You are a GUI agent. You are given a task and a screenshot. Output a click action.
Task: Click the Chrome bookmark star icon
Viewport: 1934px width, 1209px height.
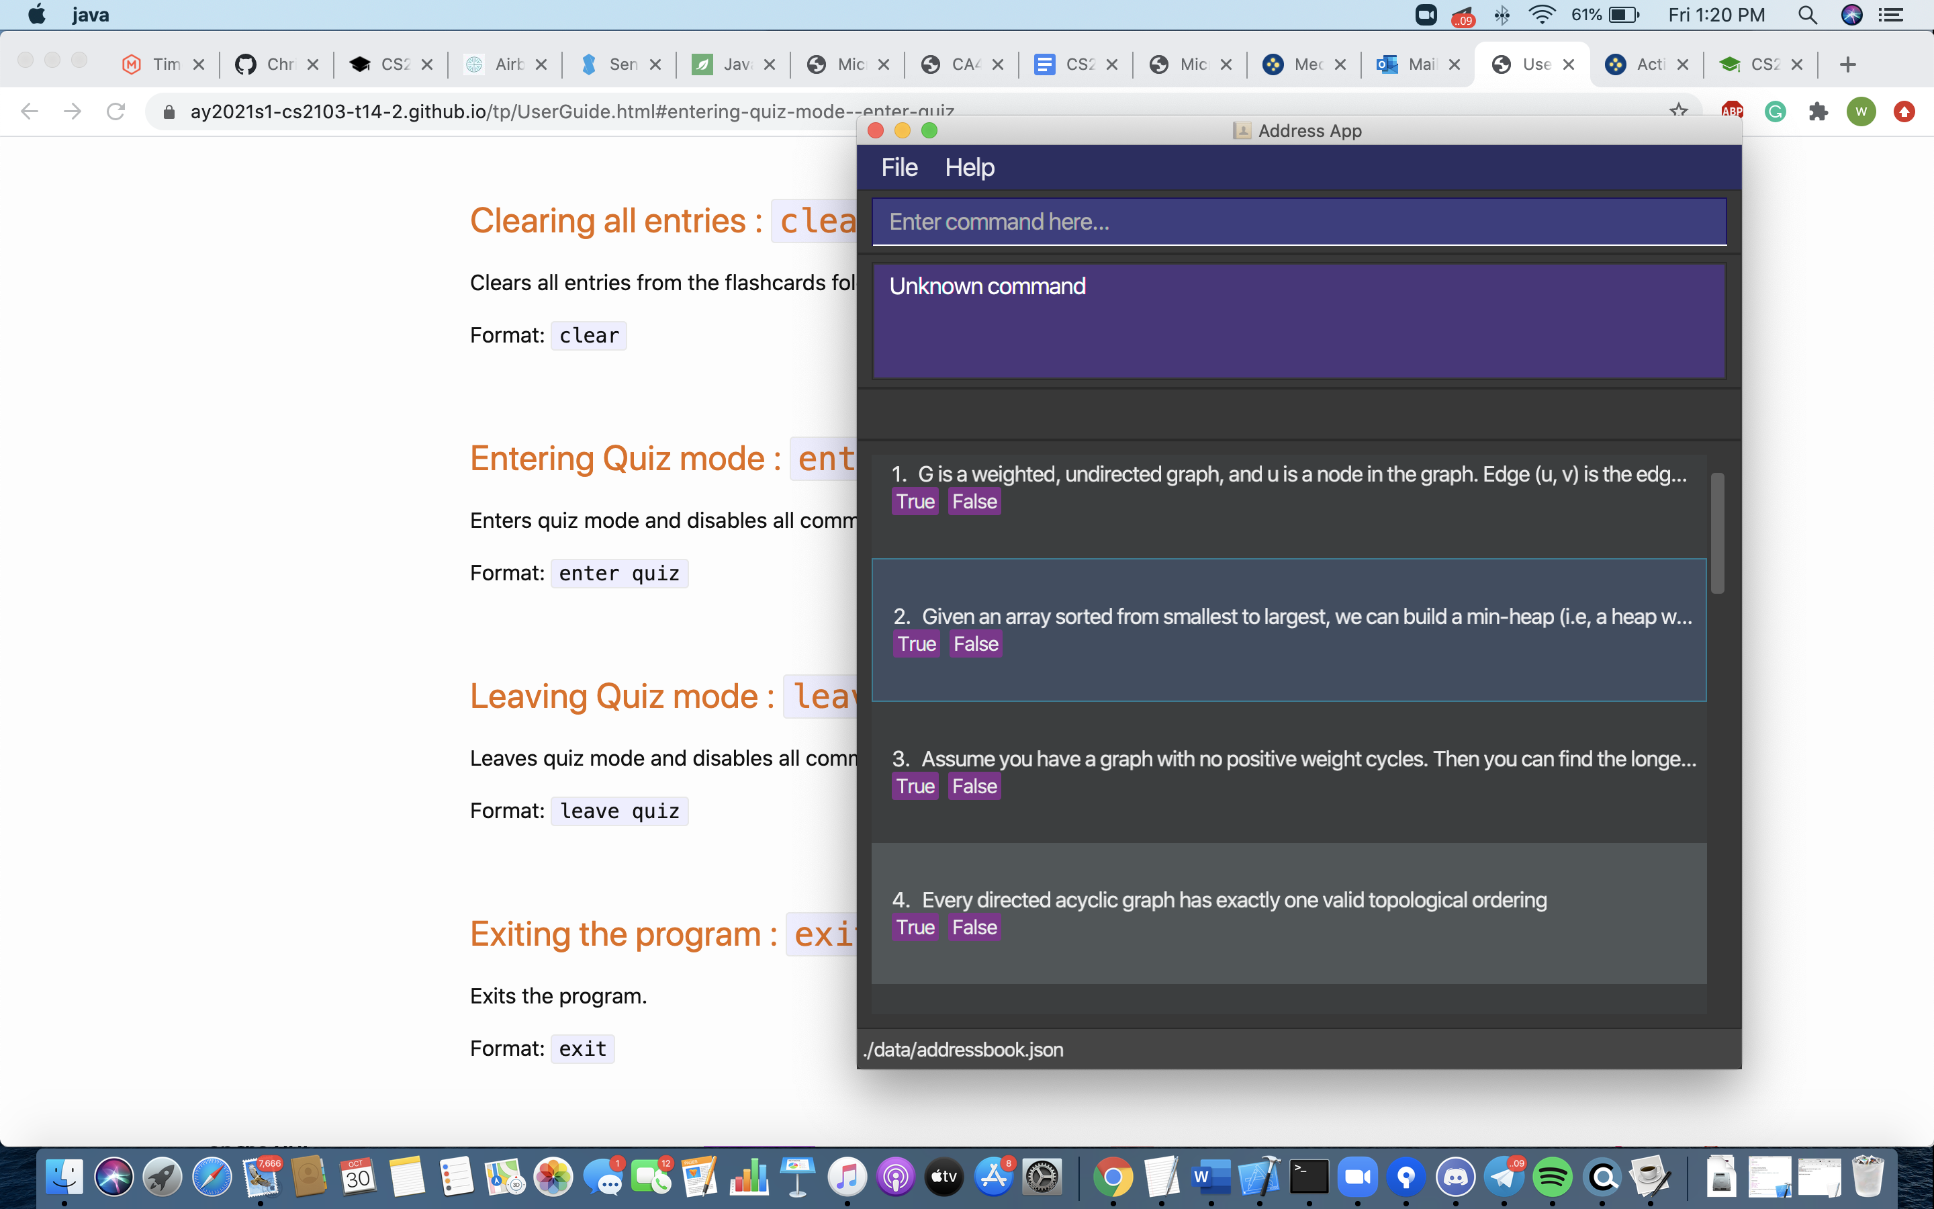[1678, 110]
